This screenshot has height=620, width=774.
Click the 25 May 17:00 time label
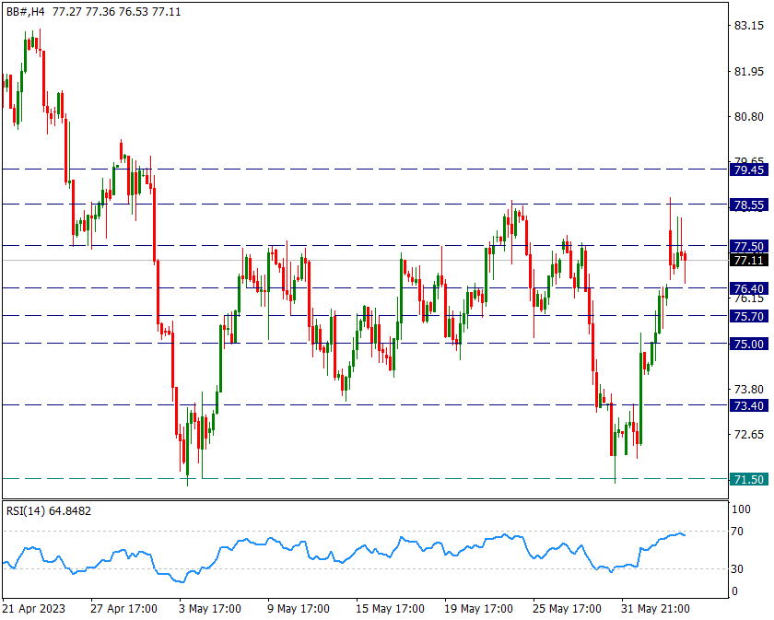(567, 609)
